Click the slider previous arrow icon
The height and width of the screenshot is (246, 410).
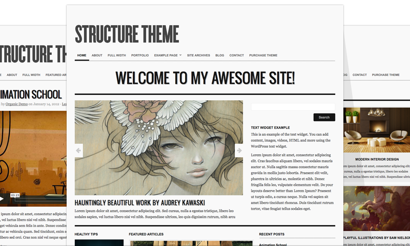78,151
